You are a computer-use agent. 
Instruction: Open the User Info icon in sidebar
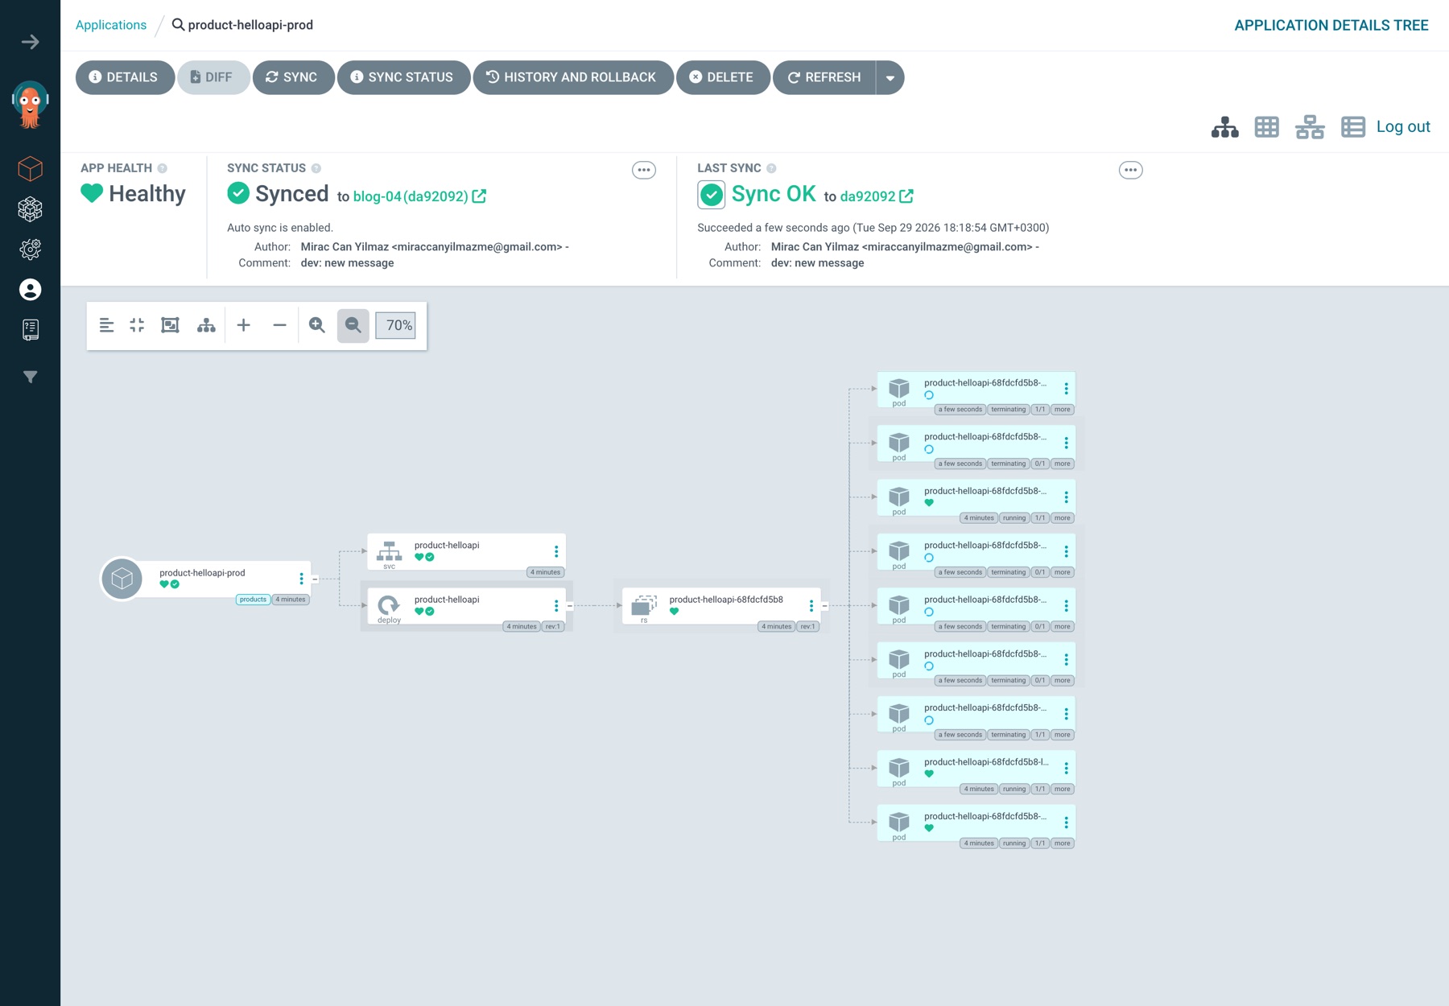coord(31,290)
